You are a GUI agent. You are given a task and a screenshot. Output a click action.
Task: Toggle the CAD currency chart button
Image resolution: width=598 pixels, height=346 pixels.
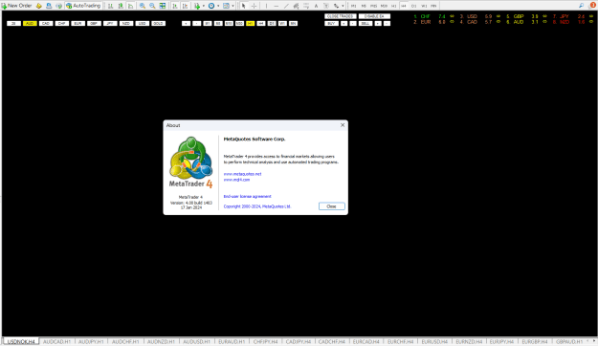click(46, 23)
